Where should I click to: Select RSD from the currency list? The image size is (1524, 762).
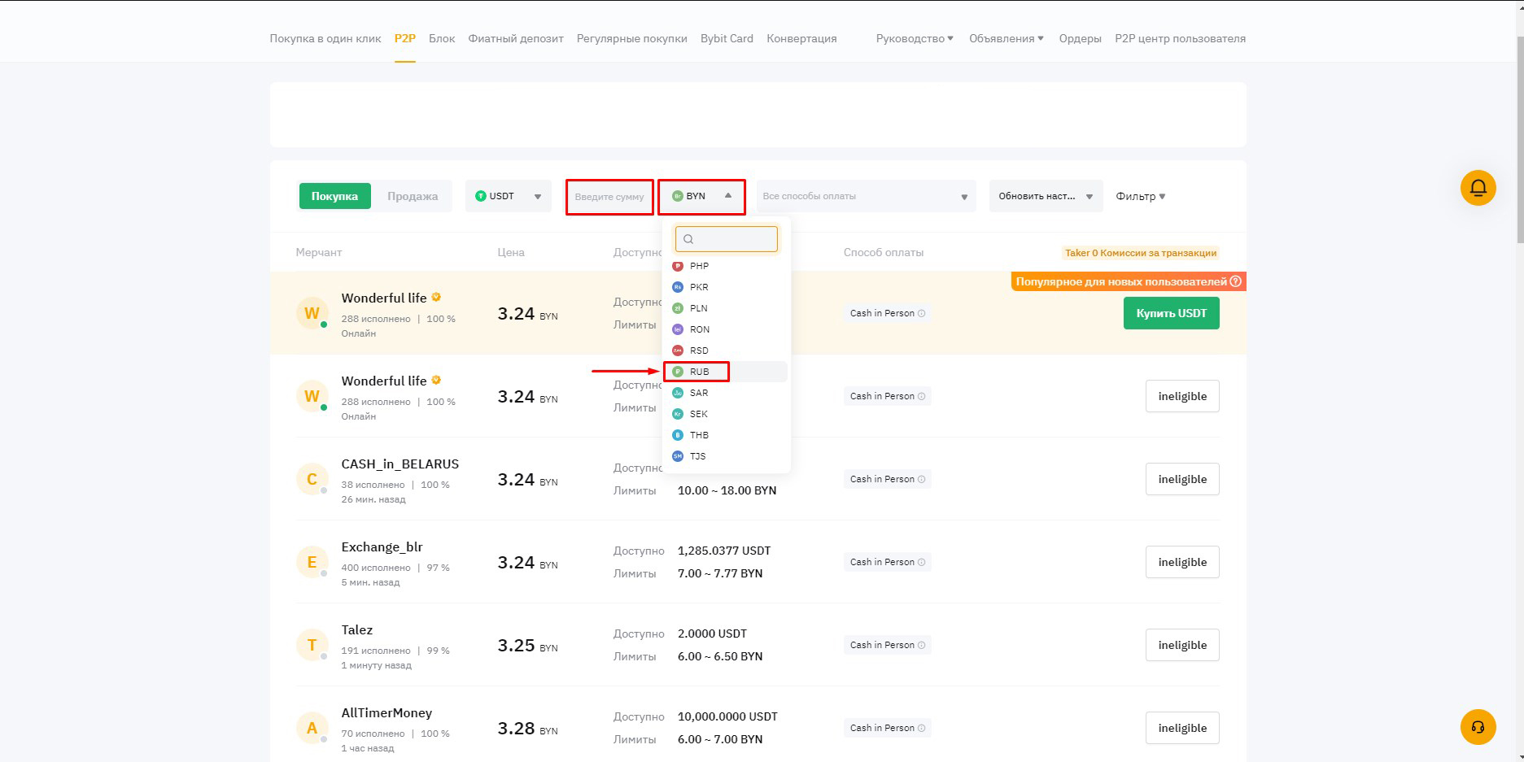[725, 351]
